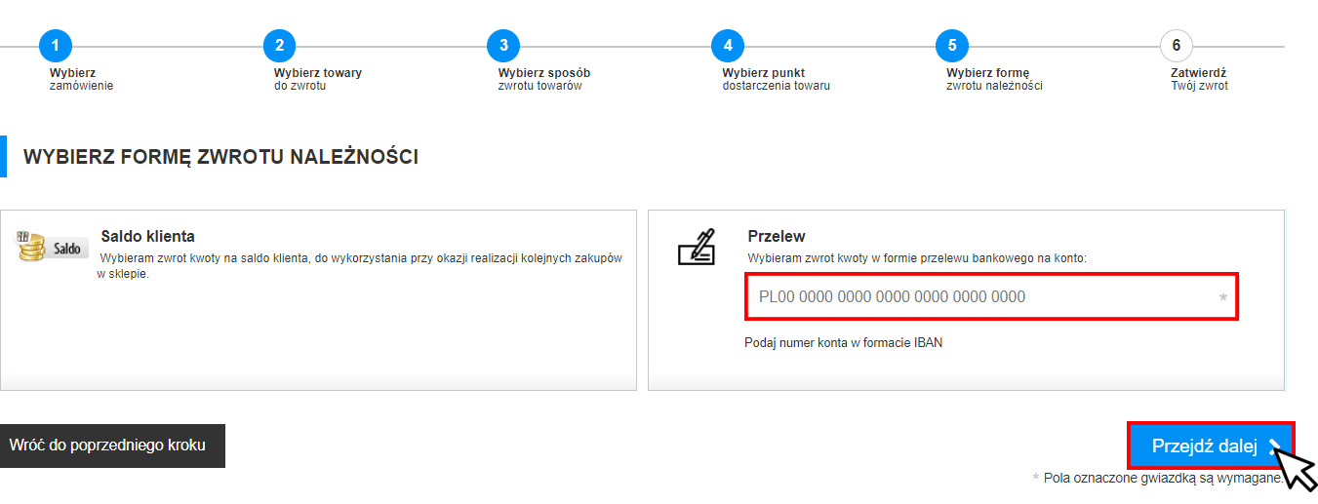Click Wróć do poprzedniego kroku button
The height and width of the screenshot is (504, 1318).
pyautogui.click(x=108, y=446)
